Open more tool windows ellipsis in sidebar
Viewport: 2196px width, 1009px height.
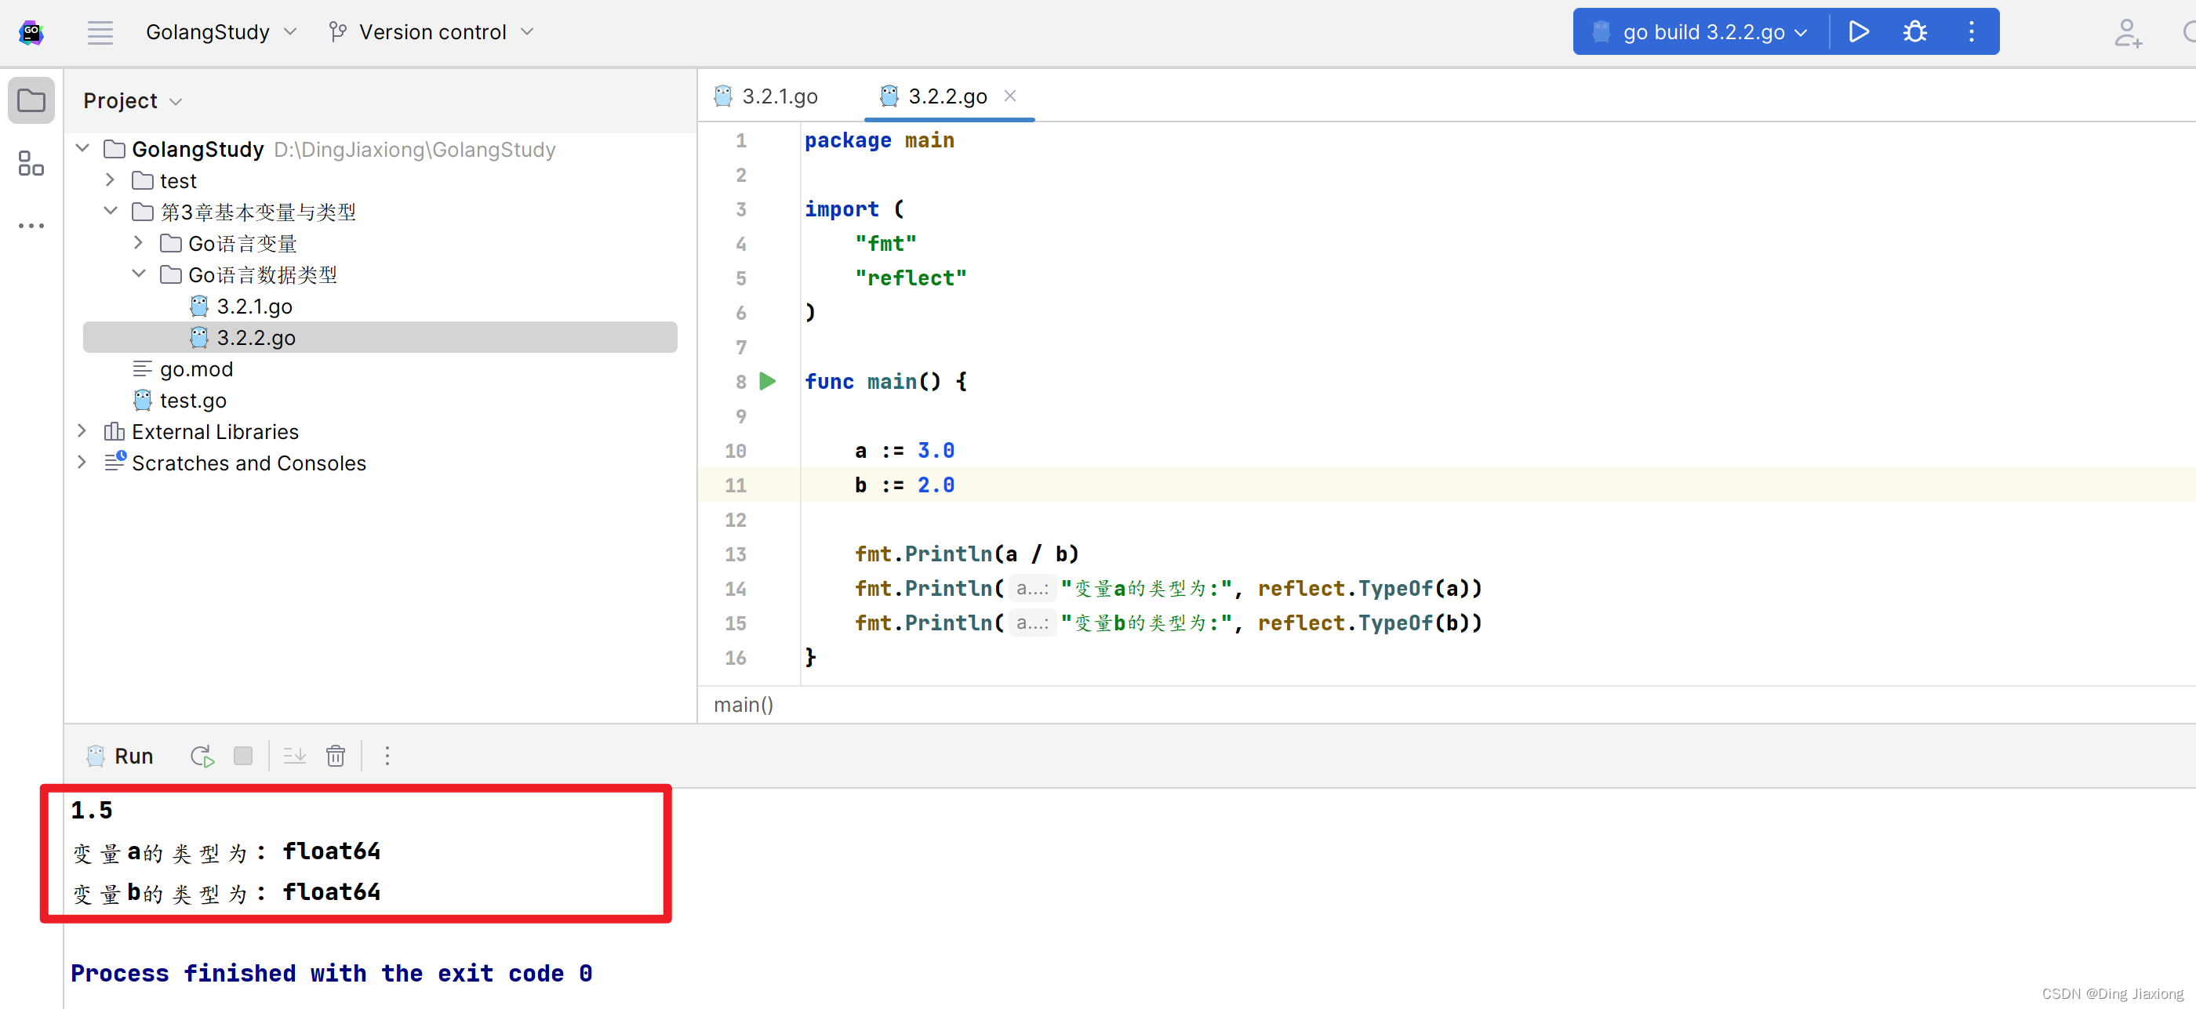[31, 226]
